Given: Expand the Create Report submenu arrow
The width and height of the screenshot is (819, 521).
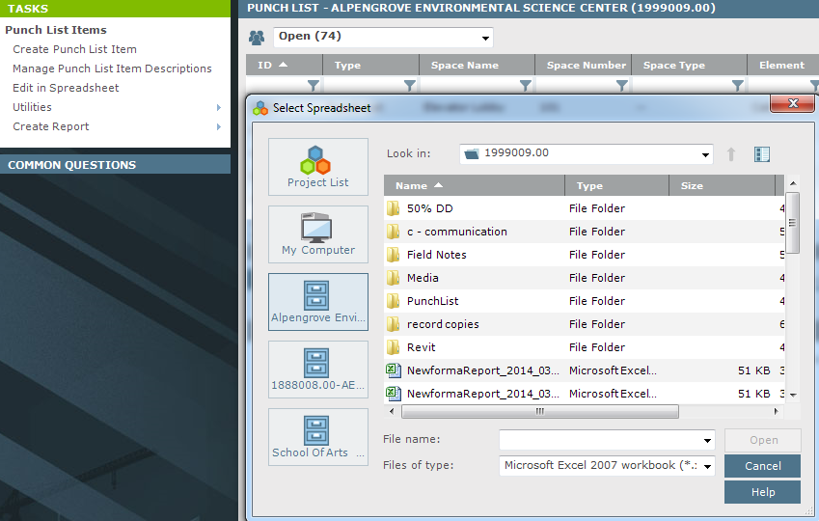Looking at the screenshot, I should pos(219,127).
